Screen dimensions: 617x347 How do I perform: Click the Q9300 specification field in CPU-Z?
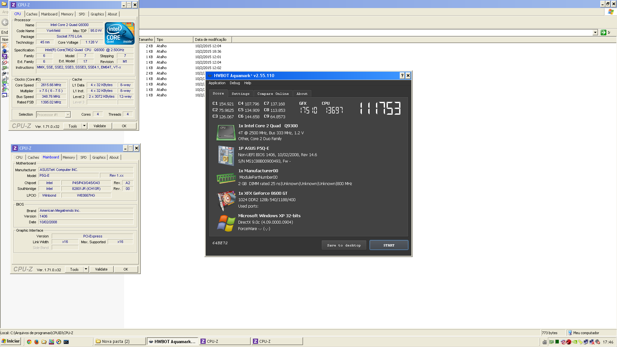(x=85, y=50)
